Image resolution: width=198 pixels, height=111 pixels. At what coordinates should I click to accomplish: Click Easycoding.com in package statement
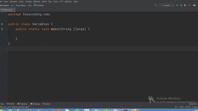click(x=36, y=14)
